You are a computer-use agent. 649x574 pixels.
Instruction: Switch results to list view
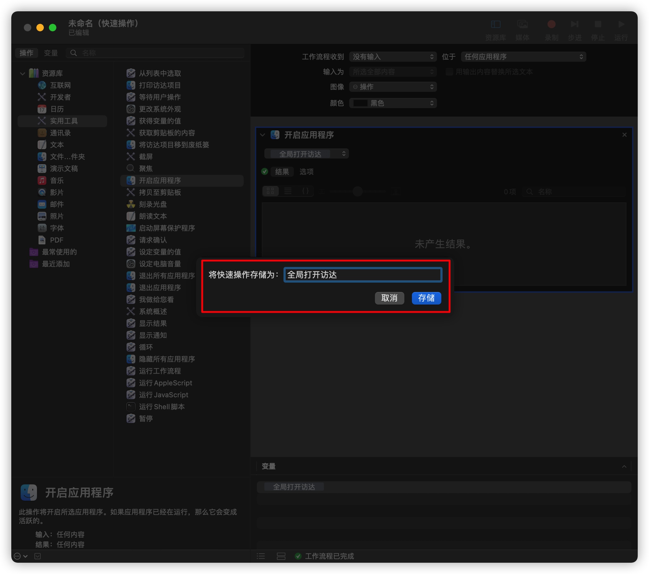coord(288,191)
